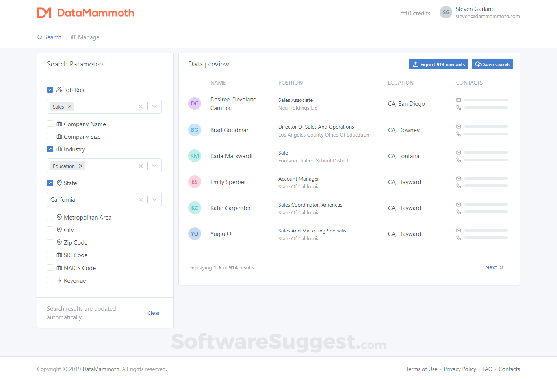Click the email icon for Karla Markwardt
Image resolution: width=557 pixels, height=380 pixels.
click(x=459, y=152)
